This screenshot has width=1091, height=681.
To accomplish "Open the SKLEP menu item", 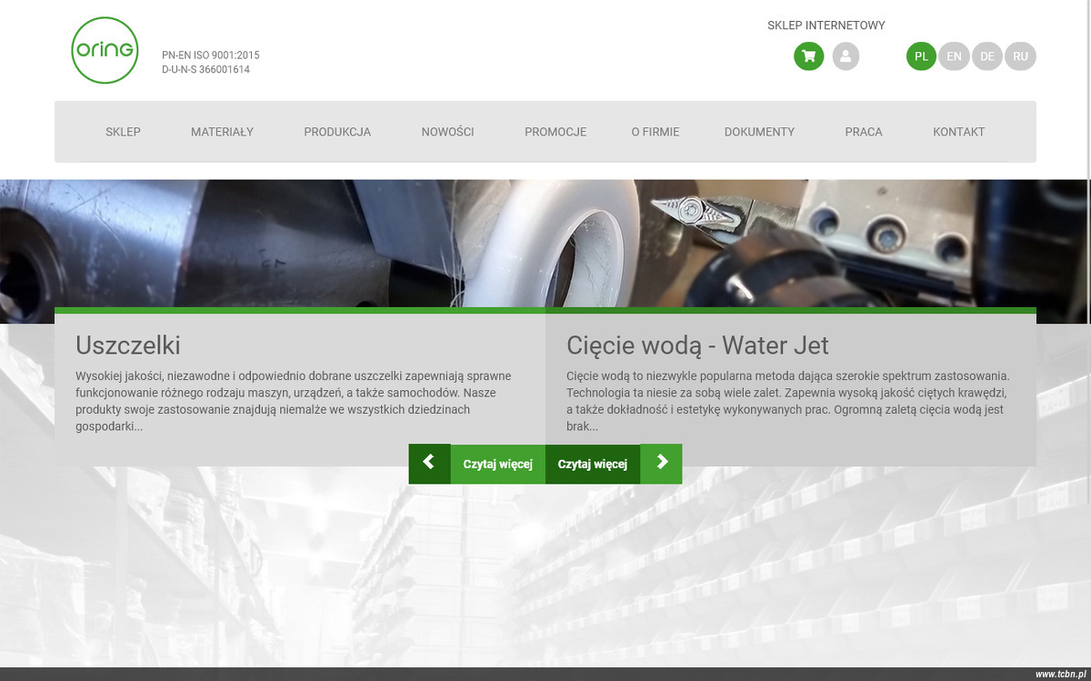I will point(123,132).
